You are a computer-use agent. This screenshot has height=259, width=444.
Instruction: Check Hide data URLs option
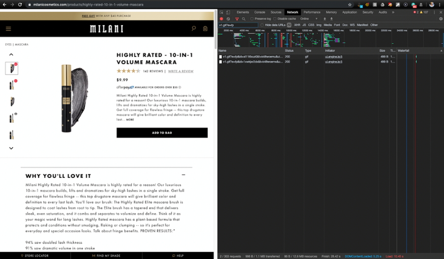point(262,25)
